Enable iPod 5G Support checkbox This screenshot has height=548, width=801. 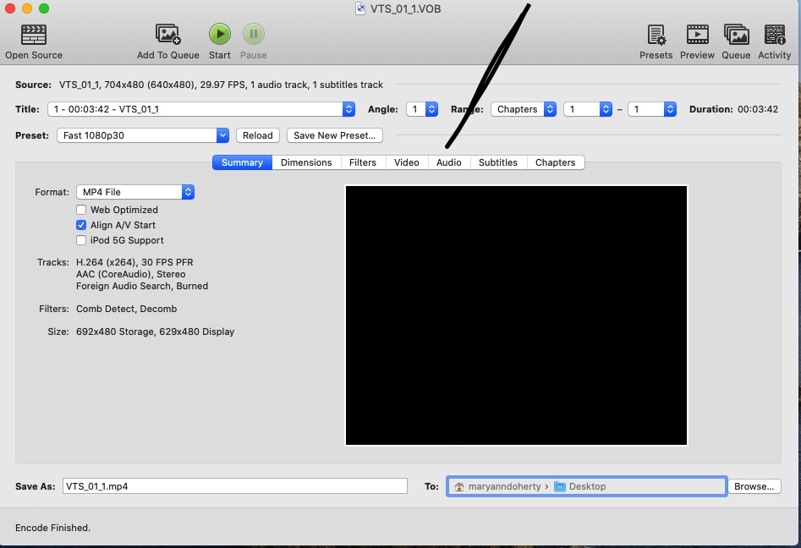[x=81, y=240]
